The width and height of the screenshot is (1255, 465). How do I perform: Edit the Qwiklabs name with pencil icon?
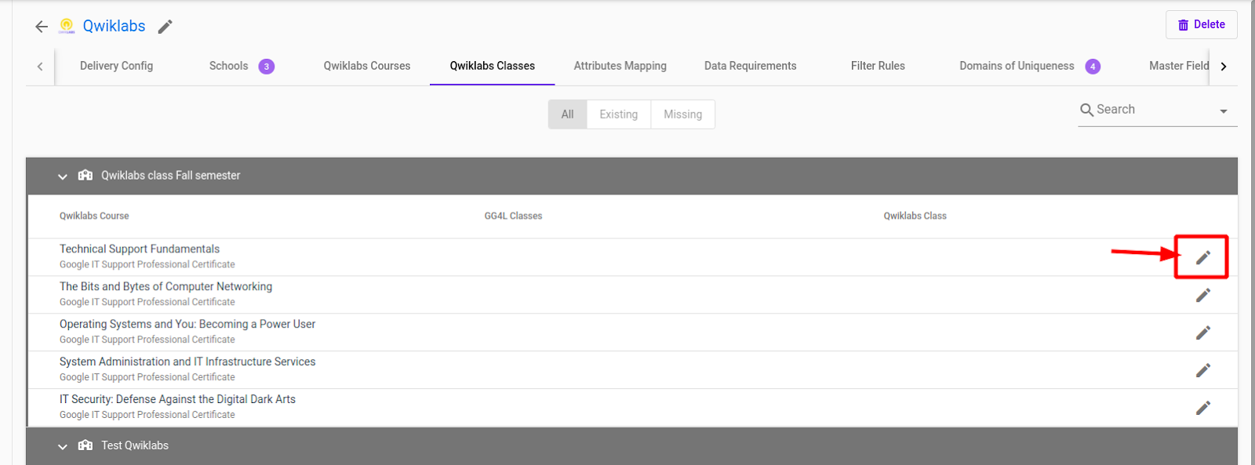(165, 27)
